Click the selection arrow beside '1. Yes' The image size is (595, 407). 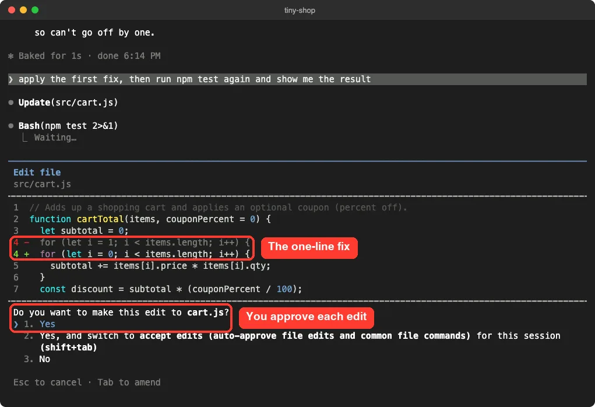tap(16, 324)
